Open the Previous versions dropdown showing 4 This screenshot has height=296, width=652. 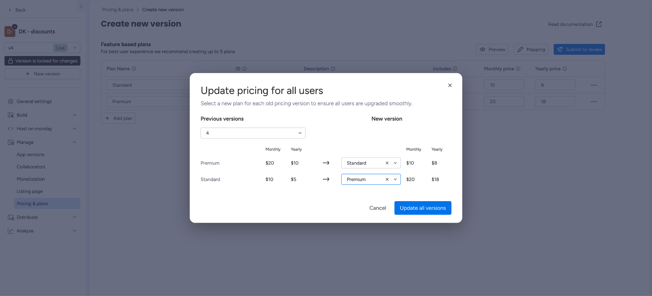(x=253, y=133)
